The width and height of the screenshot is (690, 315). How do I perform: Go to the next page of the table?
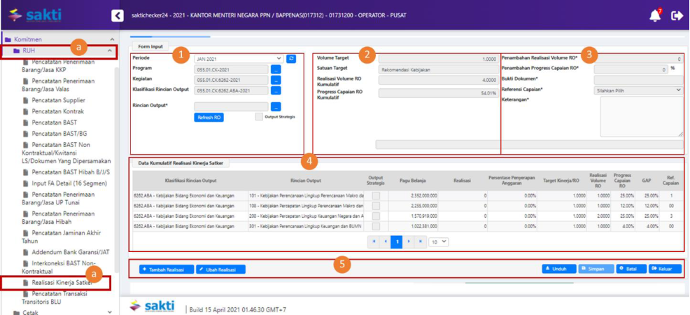tap(408, 241)
